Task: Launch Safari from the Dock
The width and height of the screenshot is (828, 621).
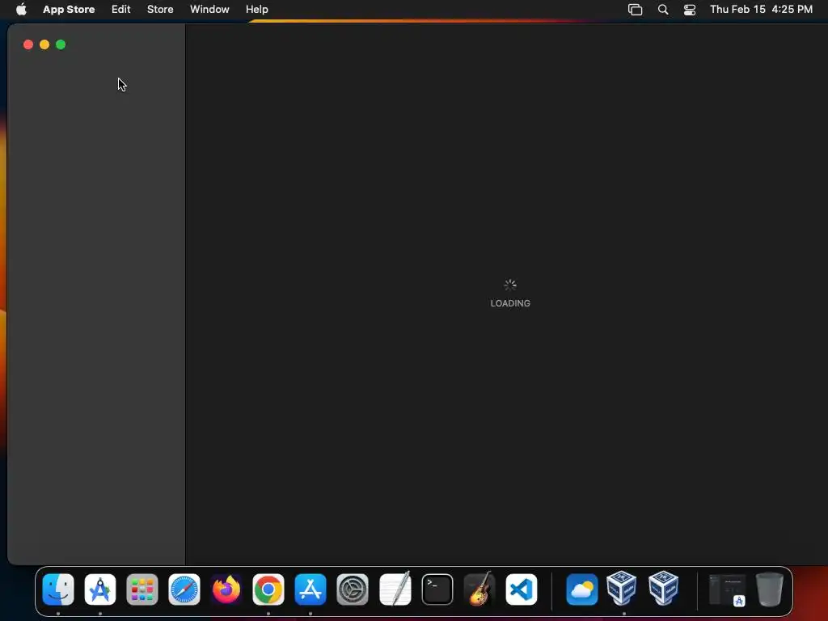Action: tap(184, 589)
